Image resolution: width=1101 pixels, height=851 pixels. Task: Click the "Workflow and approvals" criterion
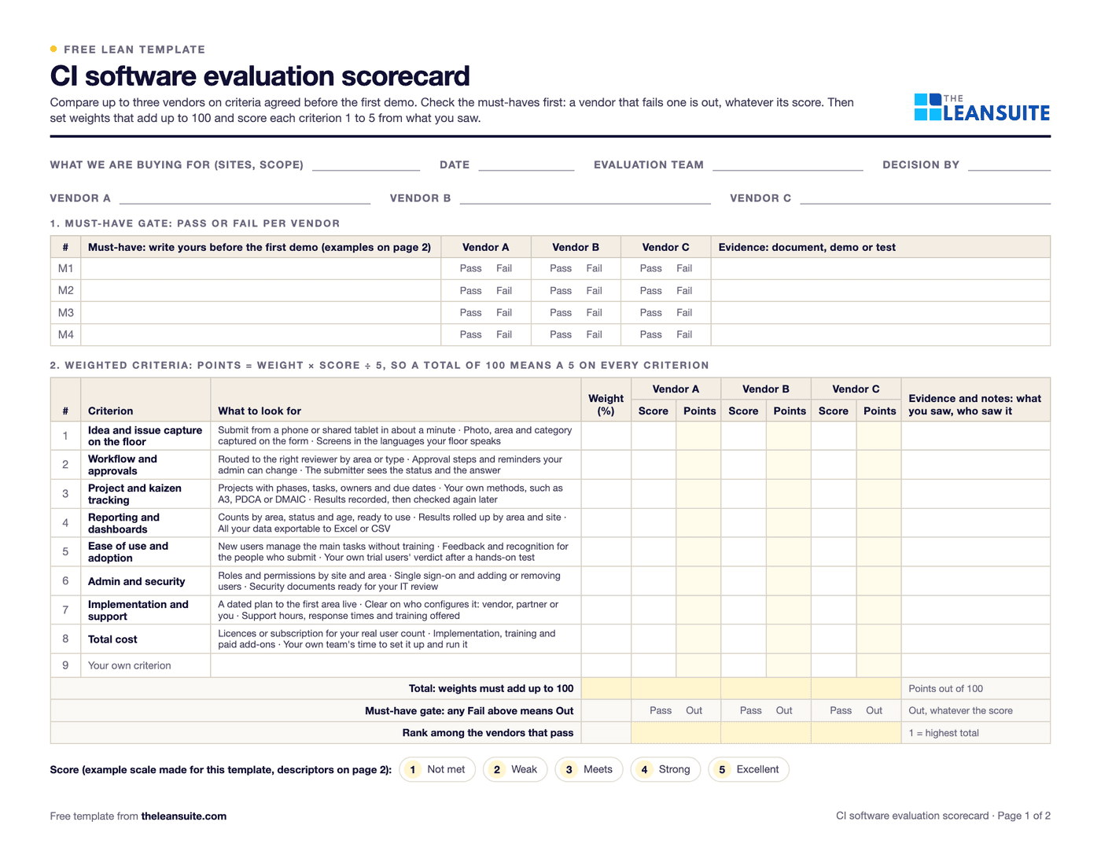(x=123, y=466)
